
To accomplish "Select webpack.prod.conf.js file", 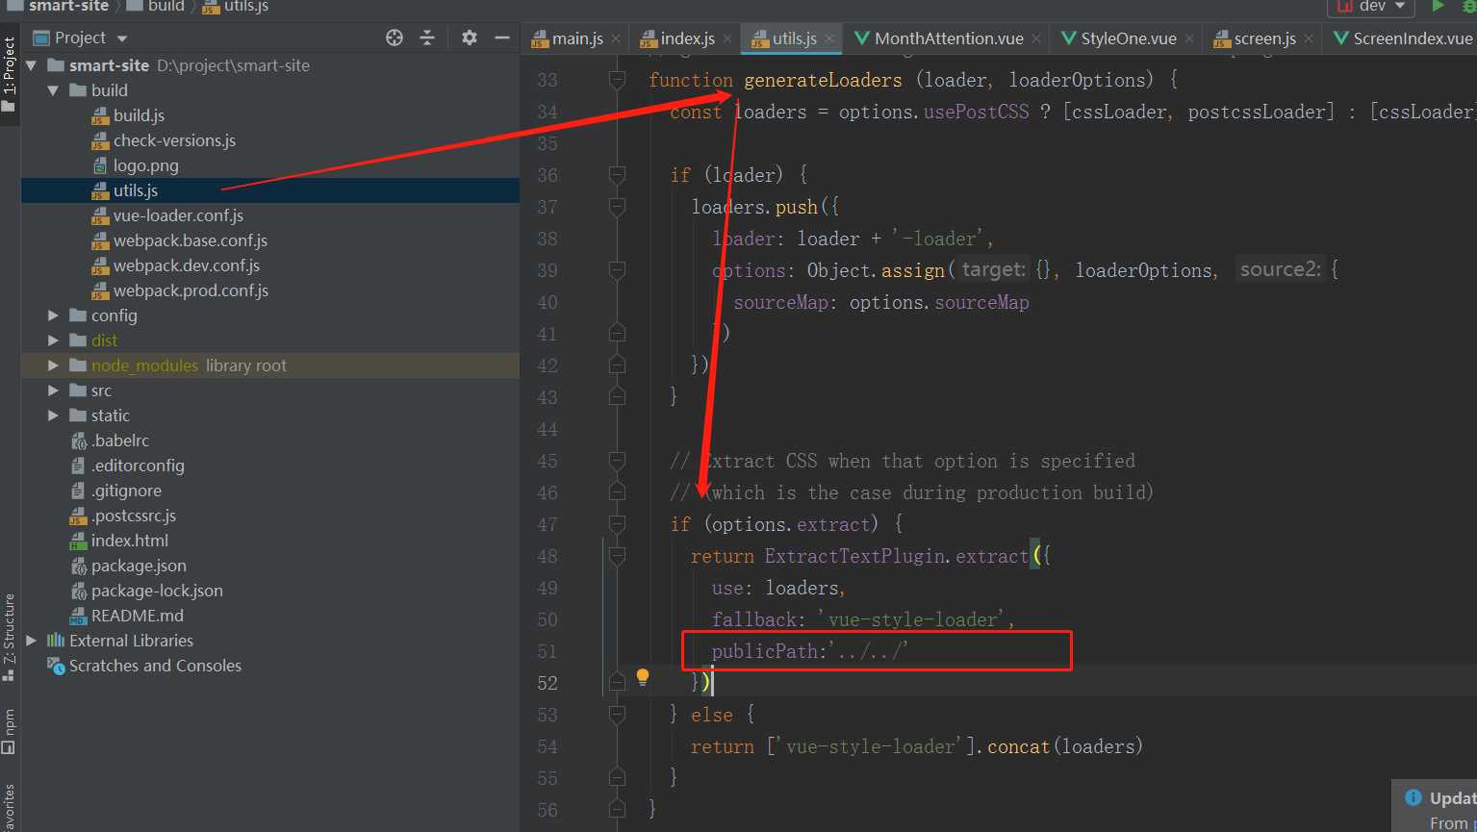I will (x=191, y=290).
